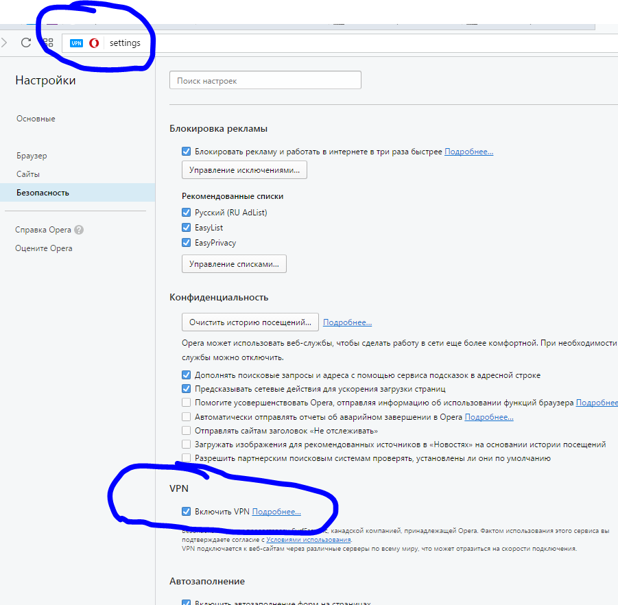
Task: Click the VPN section heading
Action: tap(179, 488)
